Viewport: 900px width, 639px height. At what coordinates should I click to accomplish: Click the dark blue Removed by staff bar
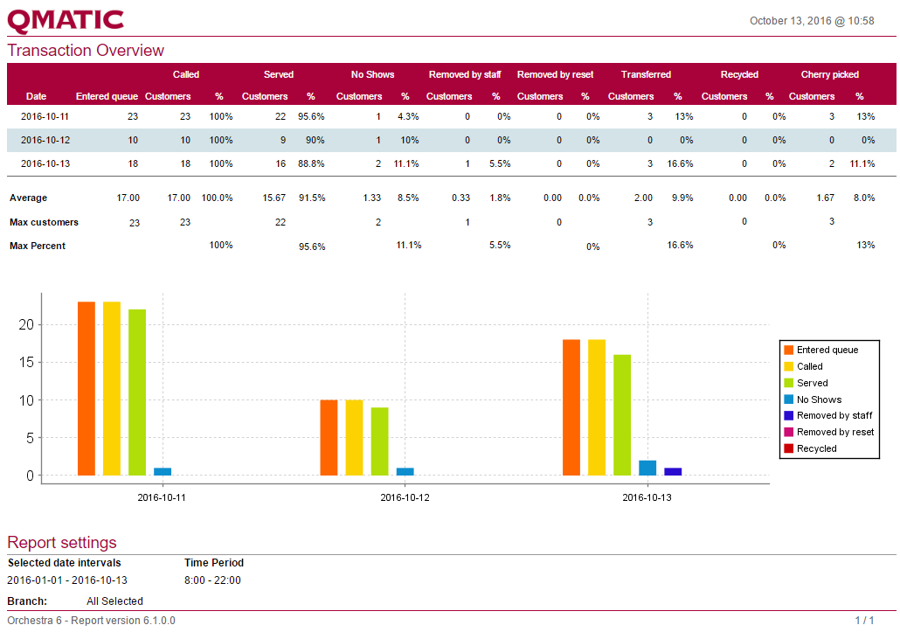[x=673, y=471]
